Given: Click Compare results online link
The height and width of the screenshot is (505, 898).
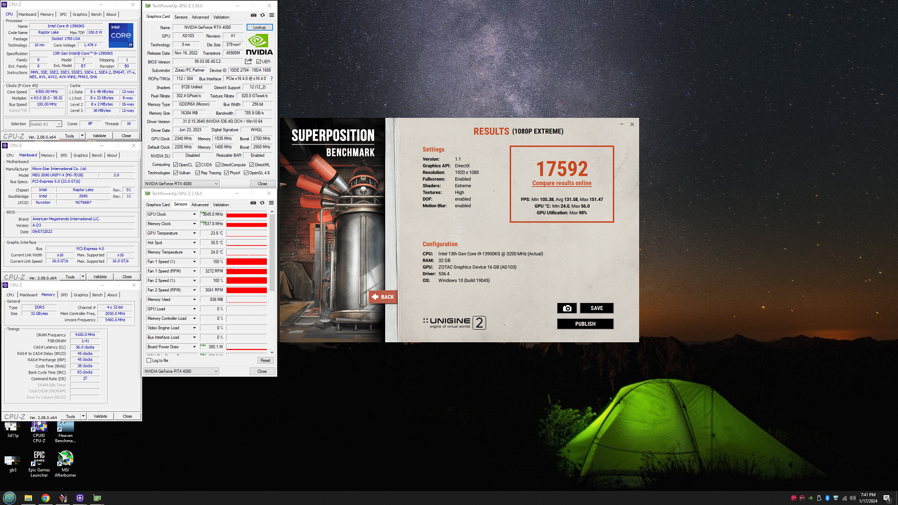Looking at the screenshot, I should point(562,183).
